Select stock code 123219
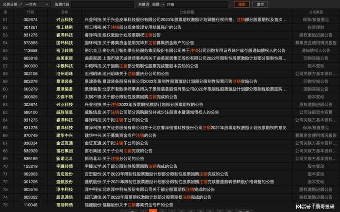340x212 pixels. 30,166
